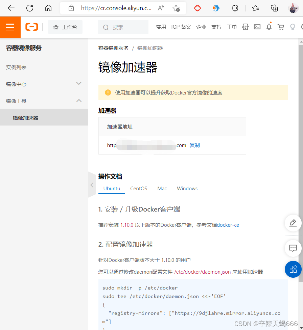This screenshot has width=303, height=330.
Task: Open the blue floating apps grid button
Action: 293,269
